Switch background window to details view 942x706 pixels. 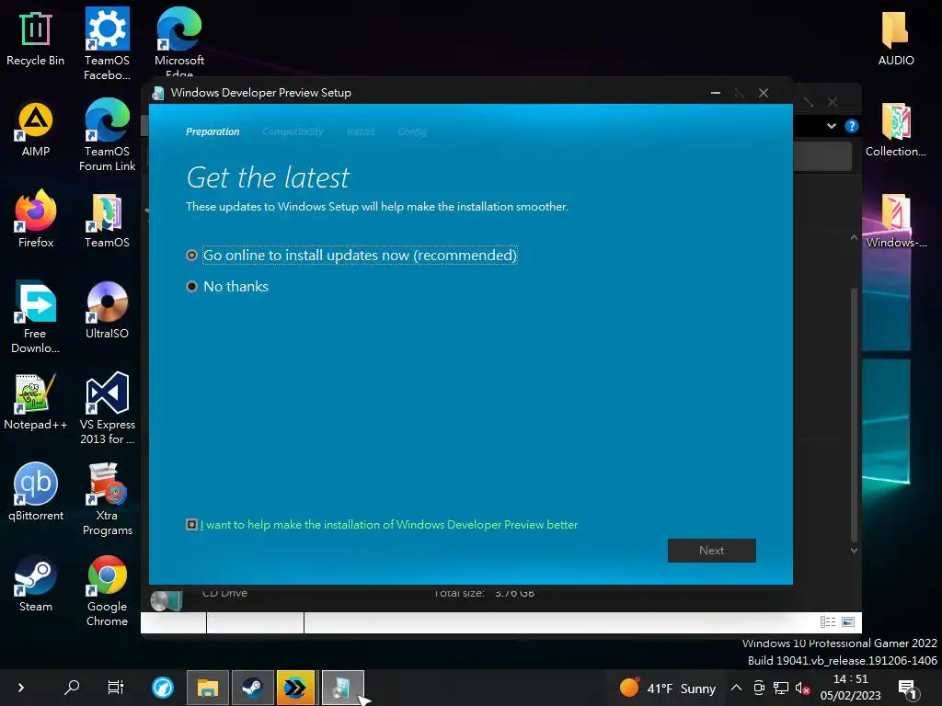click(828, 622)
